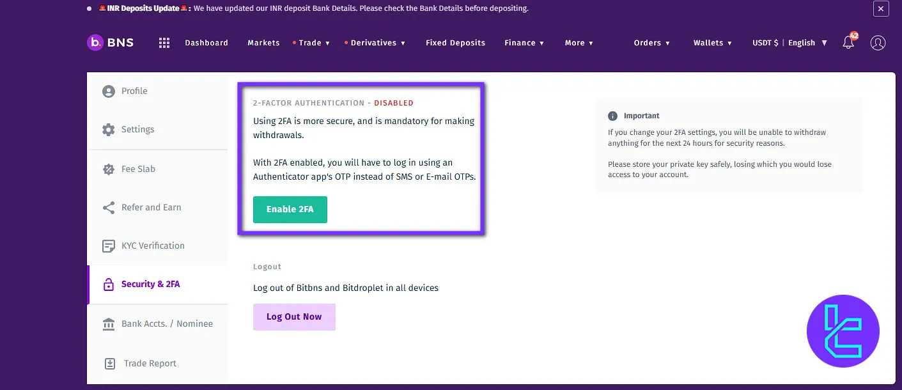Click the user account avatar icon
This screenshot has height=390, width=902.
pos(878,43)
